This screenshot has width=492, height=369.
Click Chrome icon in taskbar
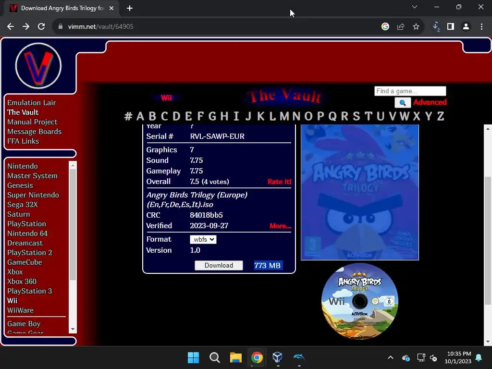257,357
